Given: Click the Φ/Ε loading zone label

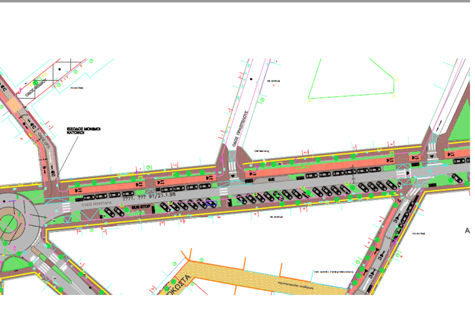Looking at the screenshot, I should coord(271,180).
